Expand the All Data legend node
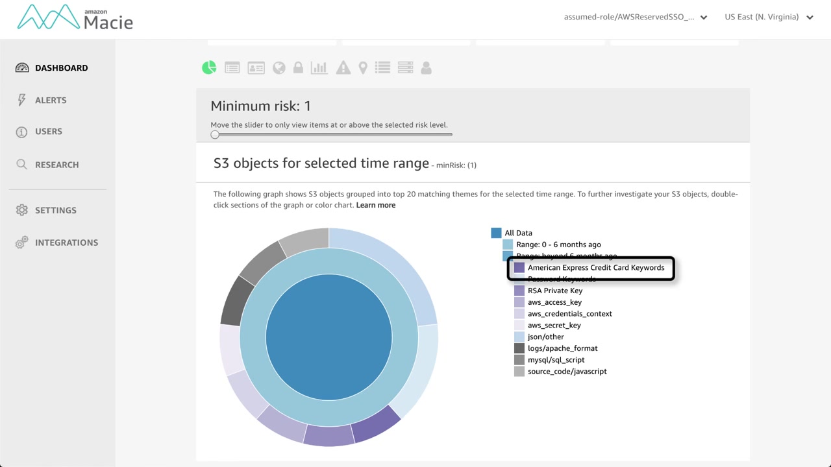This screenshot has width=831, height=467. (497, 233)
